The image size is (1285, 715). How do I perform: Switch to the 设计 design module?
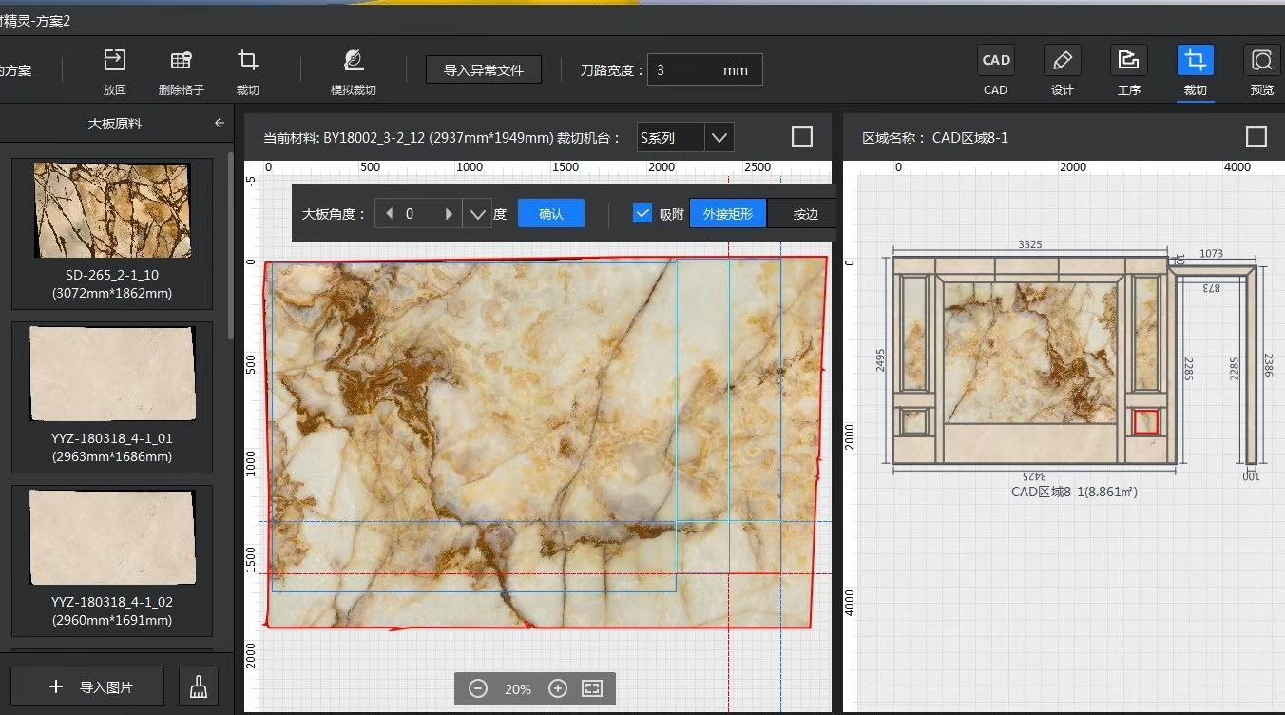[x=1062, y=60]
